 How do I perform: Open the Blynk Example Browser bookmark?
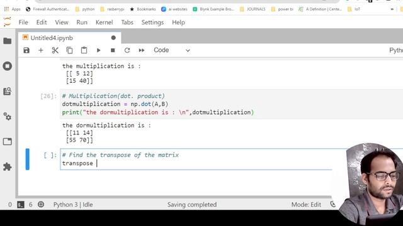(213, 9)
